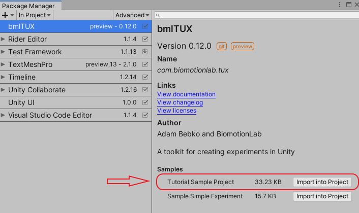Click the author Adam Bebko and BiomotionLab
The image size is (359, 213).
pos(210,134)
